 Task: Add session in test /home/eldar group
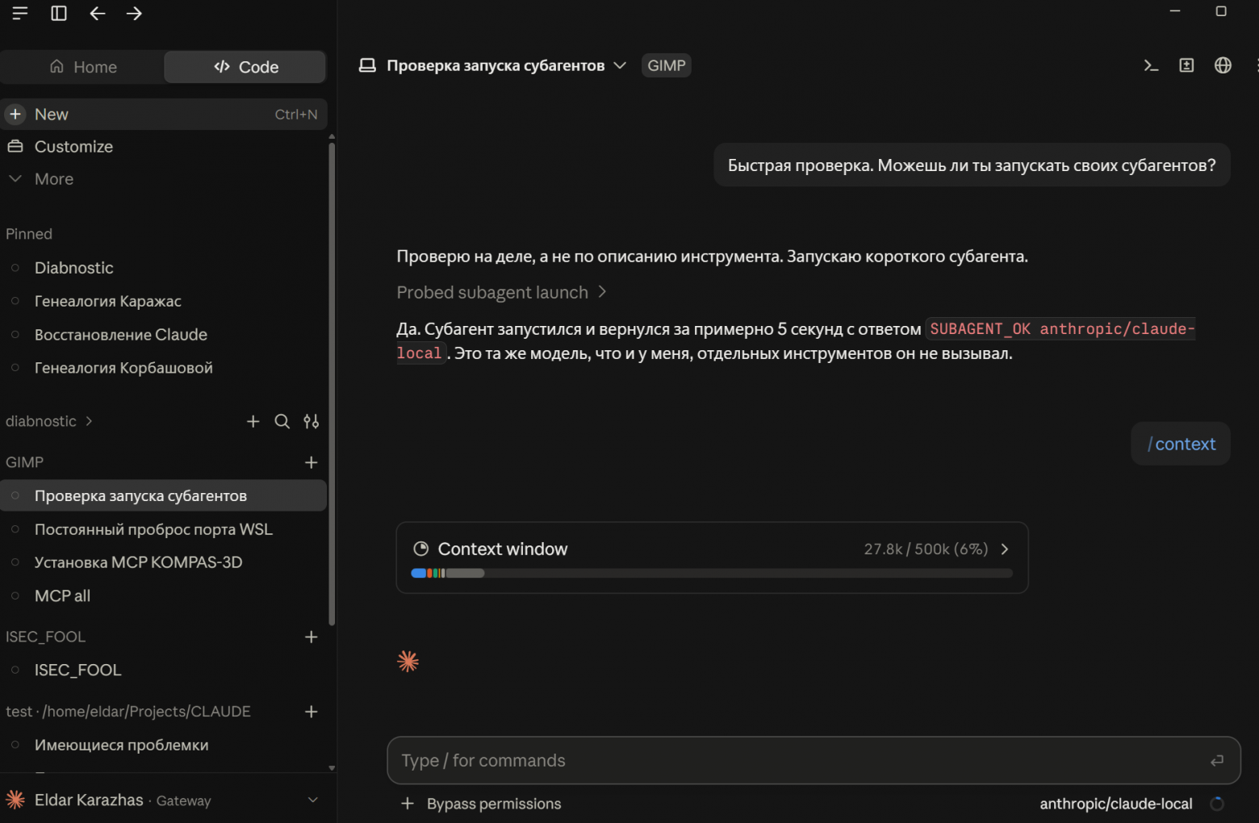(312, 712)
